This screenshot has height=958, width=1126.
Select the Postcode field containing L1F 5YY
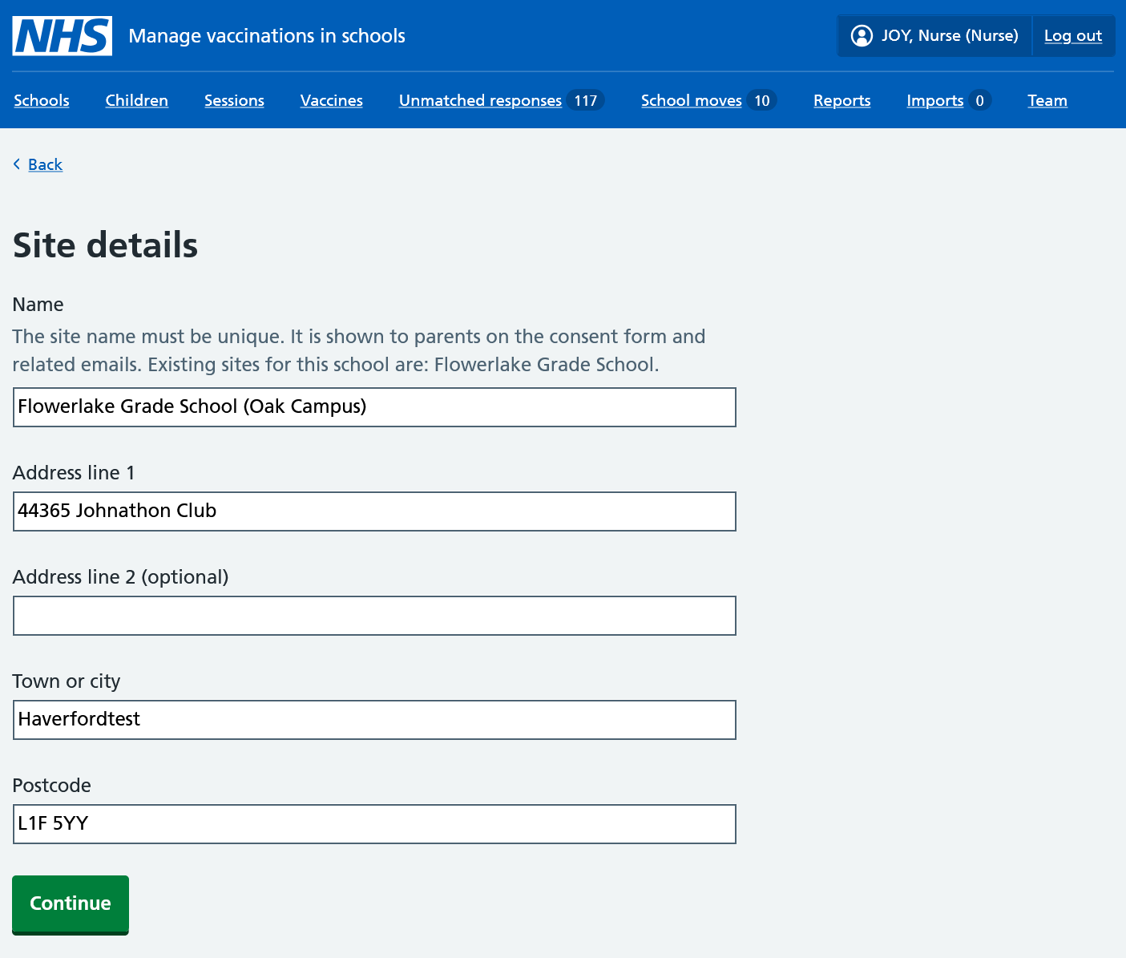pyautogui.click(x=373, y=823)
